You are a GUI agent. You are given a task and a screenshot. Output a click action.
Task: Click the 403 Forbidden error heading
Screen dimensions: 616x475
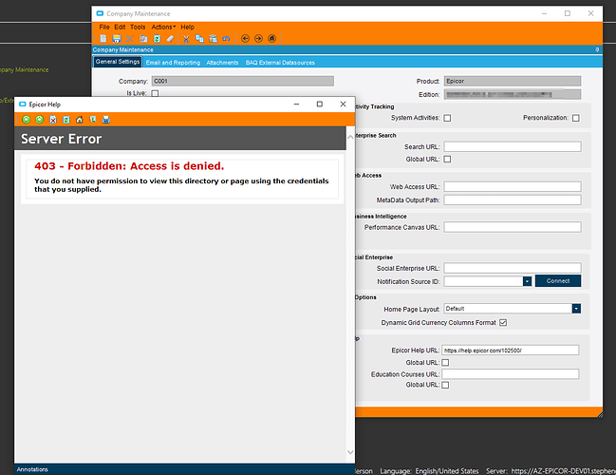click(129, 166)
